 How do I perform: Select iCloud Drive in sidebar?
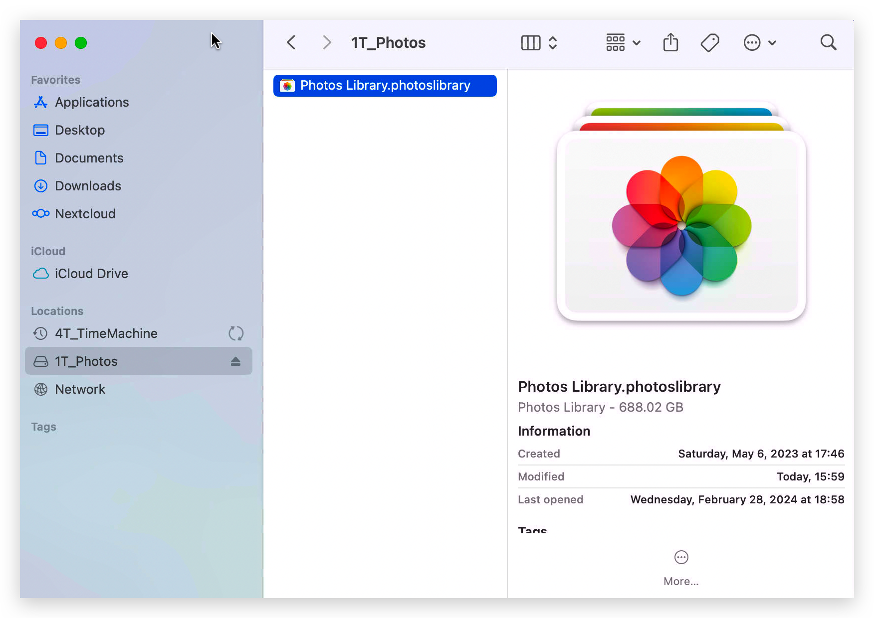[x=91, y=274]
